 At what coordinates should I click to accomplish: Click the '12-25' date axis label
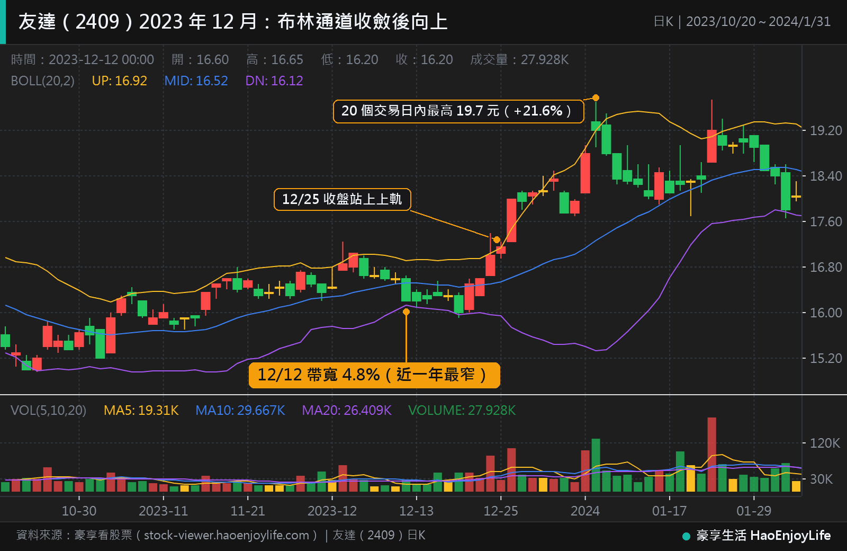point(501,511)
